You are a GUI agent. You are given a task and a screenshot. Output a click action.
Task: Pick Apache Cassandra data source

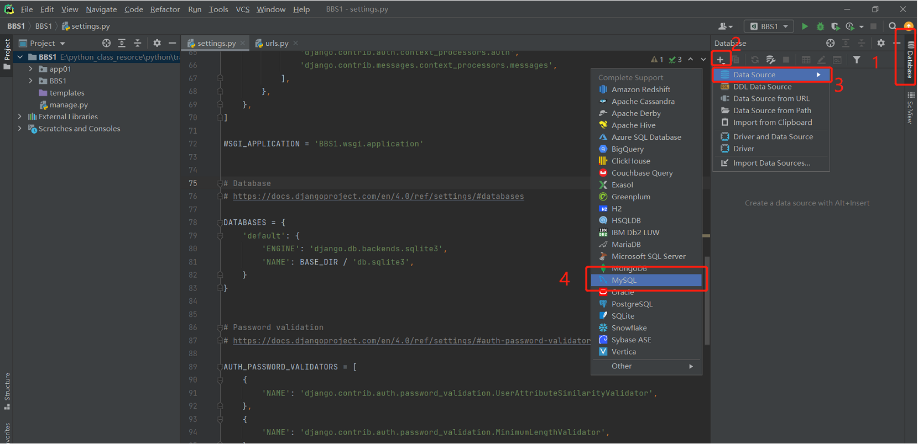[646, 102]
